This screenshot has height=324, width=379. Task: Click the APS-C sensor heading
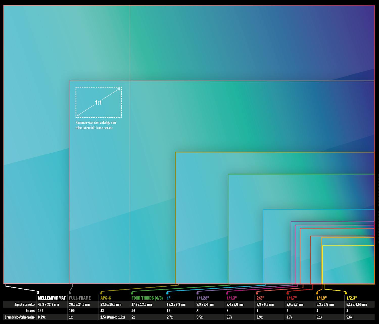tap(106, 298)
